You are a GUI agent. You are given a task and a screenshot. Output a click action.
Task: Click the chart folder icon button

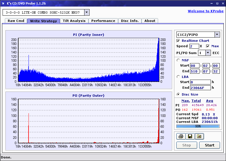(x=199, y=137)
